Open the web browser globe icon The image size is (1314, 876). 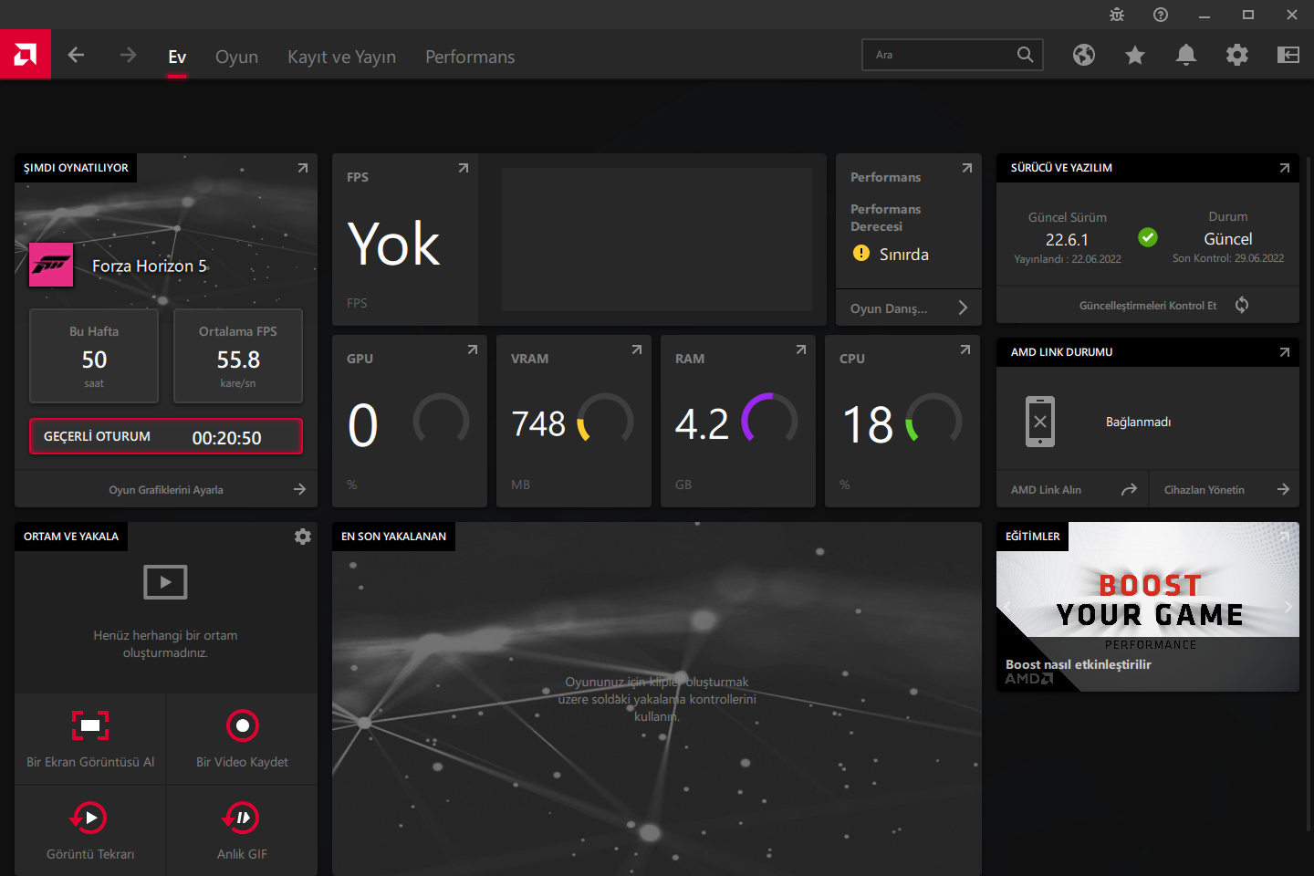1084,55
